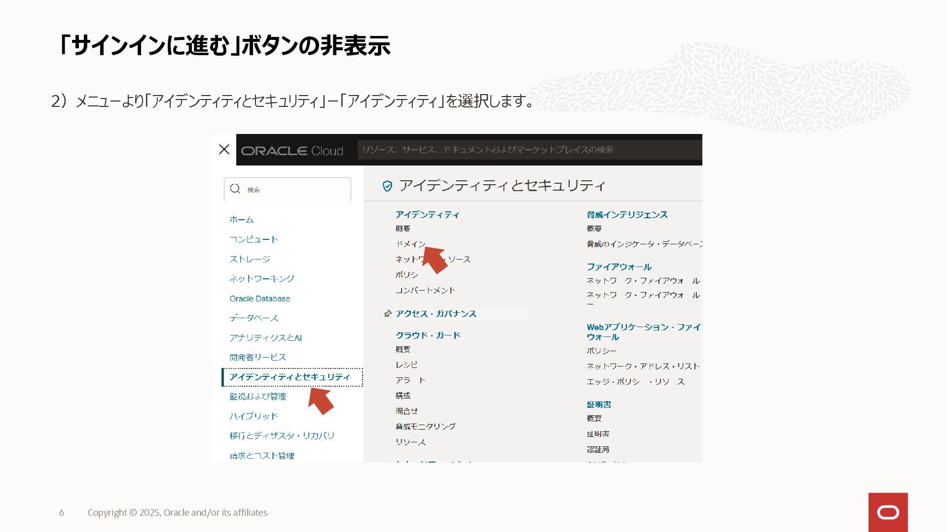
Task: Open ハイブリッド category
Action: click(x=254, y=416)
